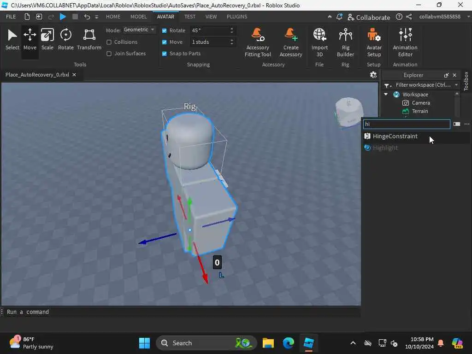Open viewport settings gear
Viewport: 472px width, 354px height.
pyautogui.click(x=373, y=75)
